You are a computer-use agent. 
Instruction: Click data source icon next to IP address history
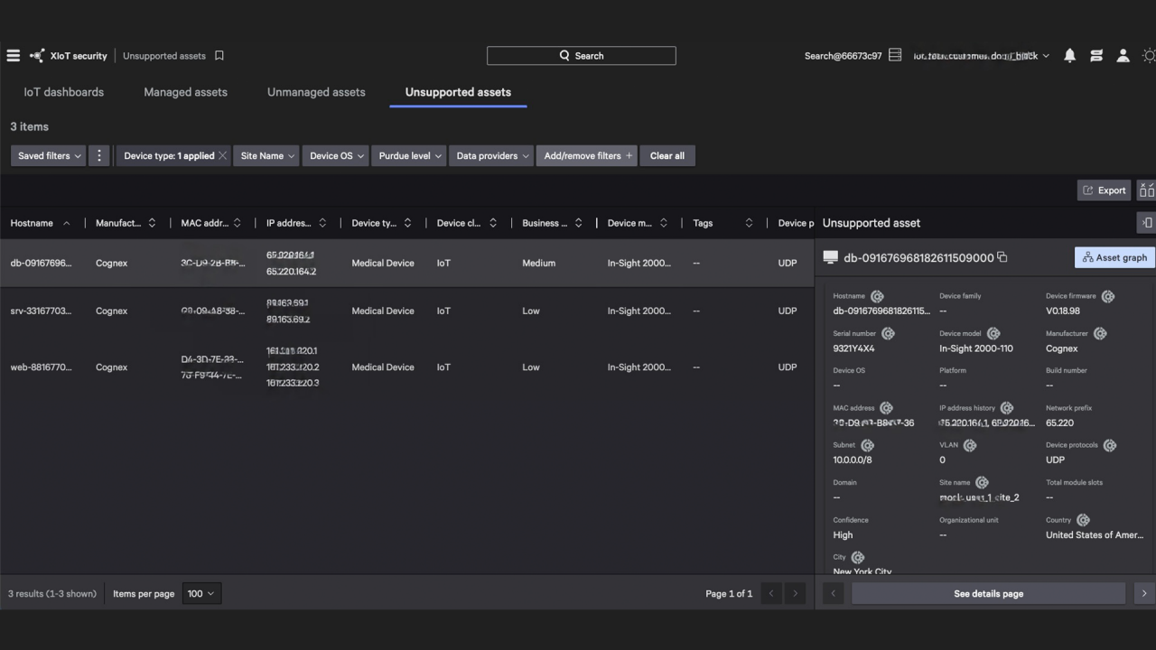tap(1007, 408)
